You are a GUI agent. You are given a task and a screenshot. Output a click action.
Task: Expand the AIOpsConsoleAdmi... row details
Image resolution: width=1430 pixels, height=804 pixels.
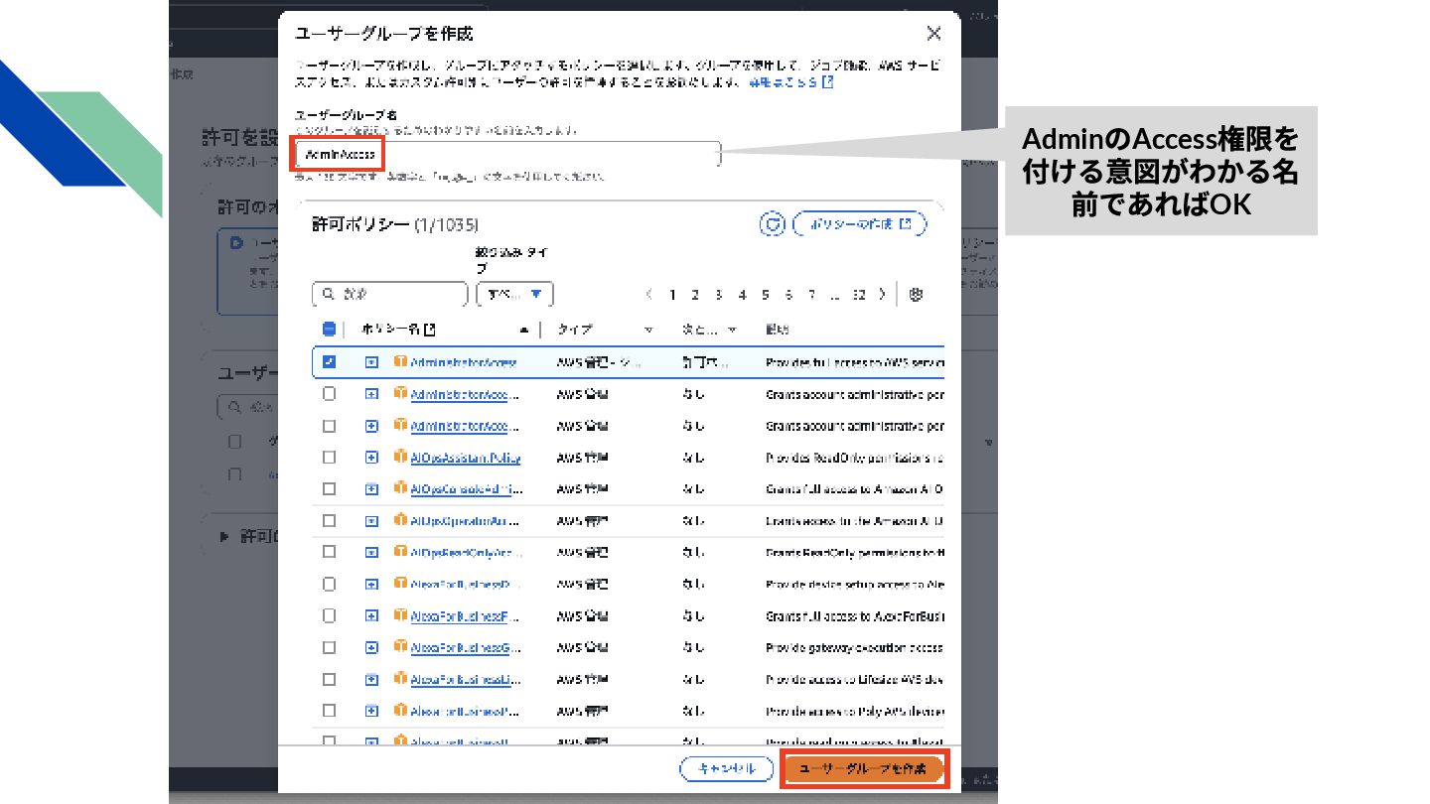tap(371, 489)
